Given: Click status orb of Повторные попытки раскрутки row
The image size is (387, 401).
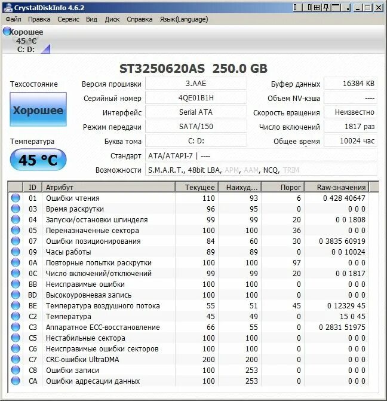Looking at the screenshot, I should 16,262.
